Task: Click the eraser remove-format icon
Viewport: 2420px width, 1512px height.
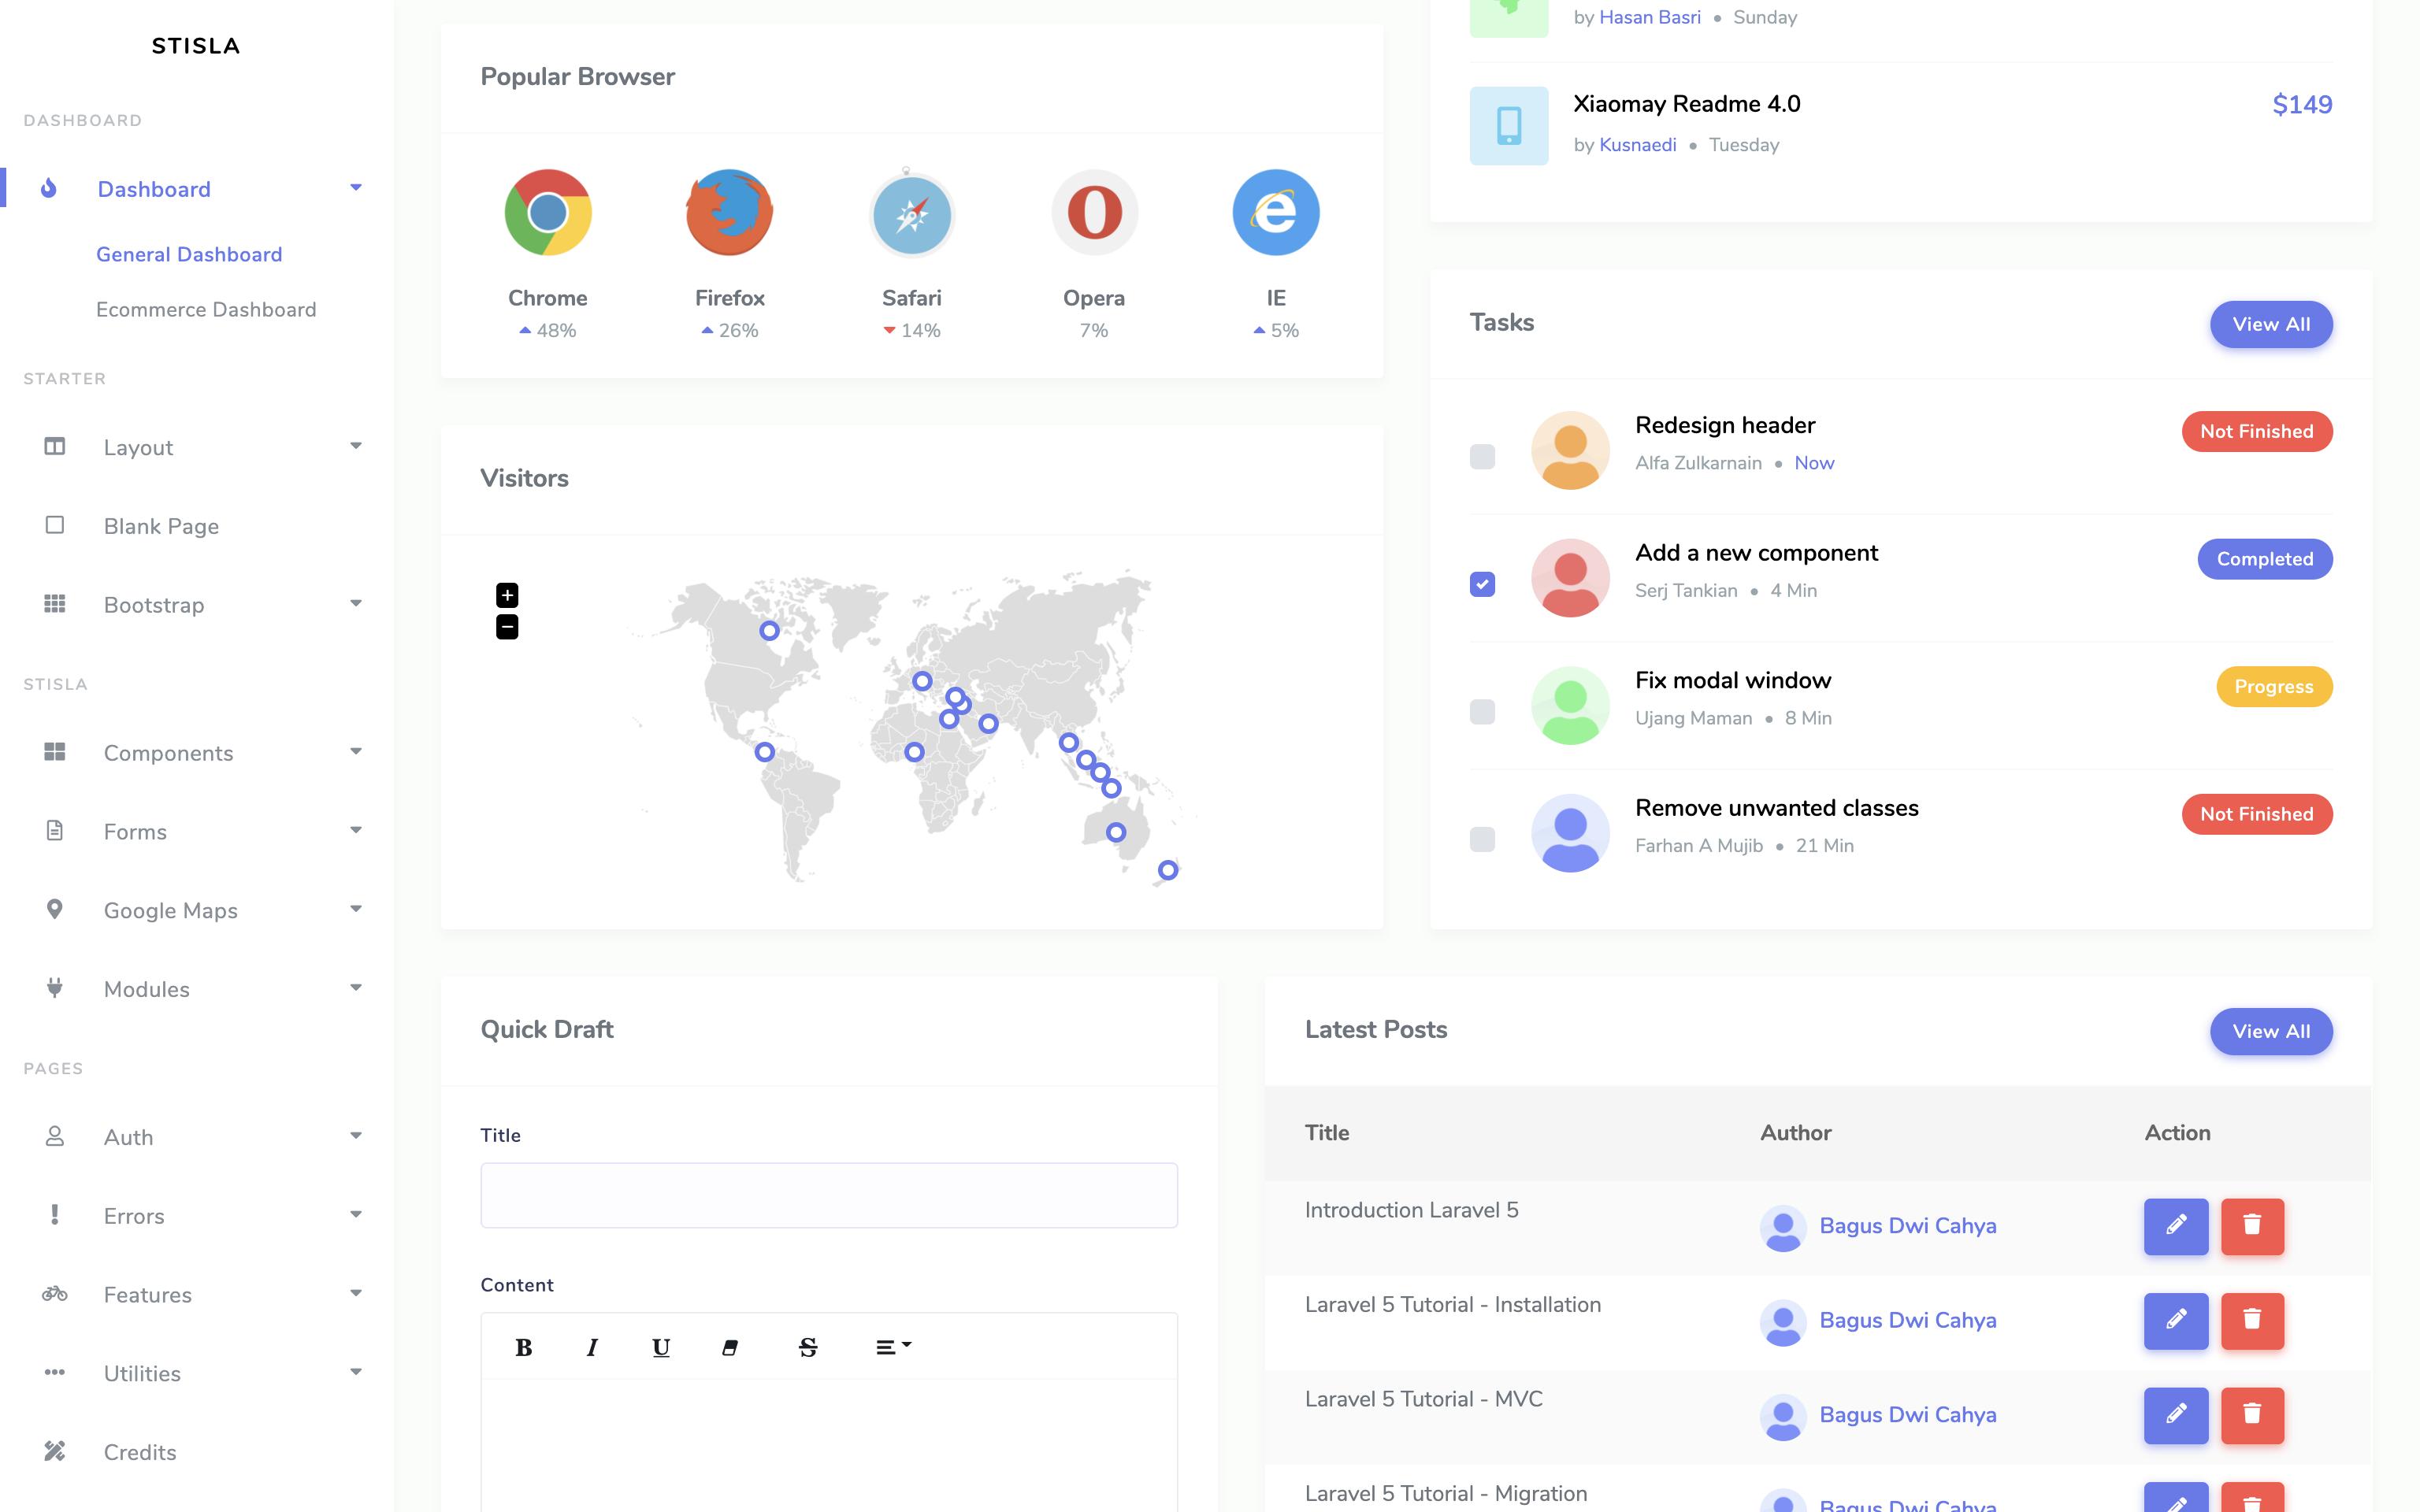Action: coord(730,1347)
